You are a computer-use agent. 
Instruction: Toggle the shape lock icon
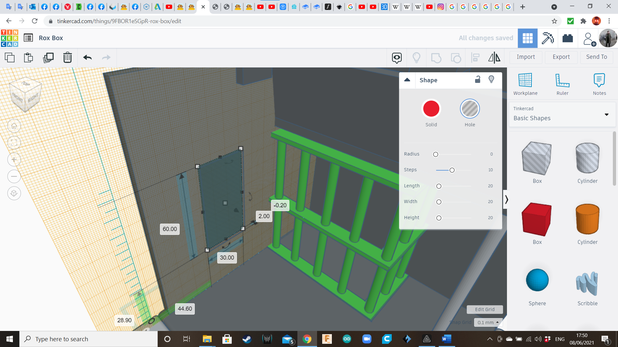[478, 80]
